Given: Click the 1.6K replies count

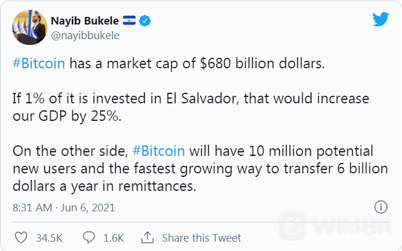Looking at the screenshot, I should coord(114,238).
